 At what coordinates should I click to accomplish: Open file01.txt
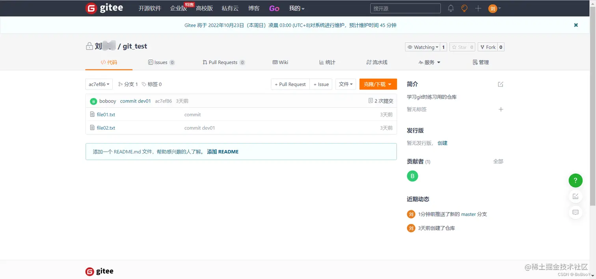(106, 114)
